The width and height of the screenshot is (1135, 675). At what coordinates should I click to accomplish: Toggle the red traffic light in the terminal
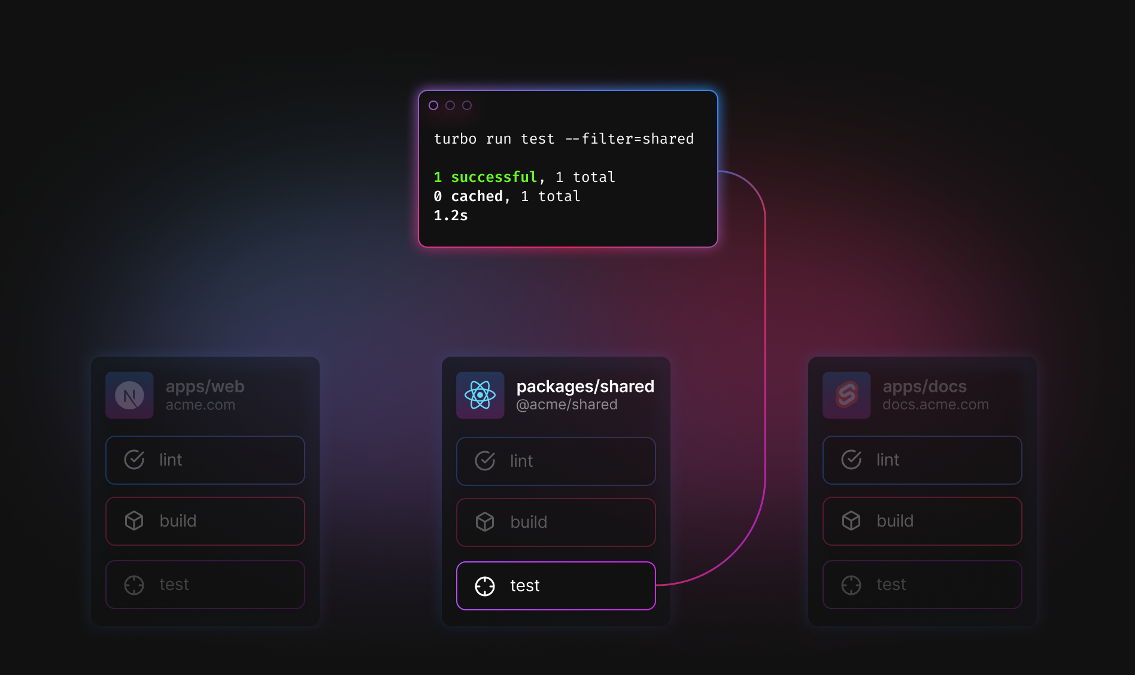click(433, 105)
